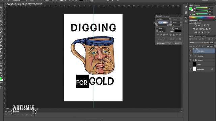The image size is (216, 121).
Task: Expand the Group 1 folder
Action: click(193, 60)
